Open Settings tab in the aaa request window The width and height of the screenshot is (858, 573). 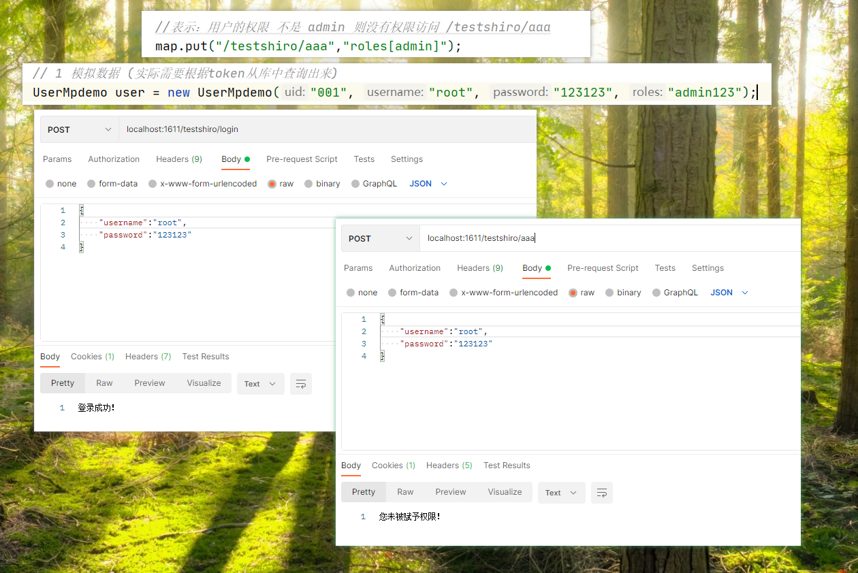pyautogui.click(x=708, y=268)
